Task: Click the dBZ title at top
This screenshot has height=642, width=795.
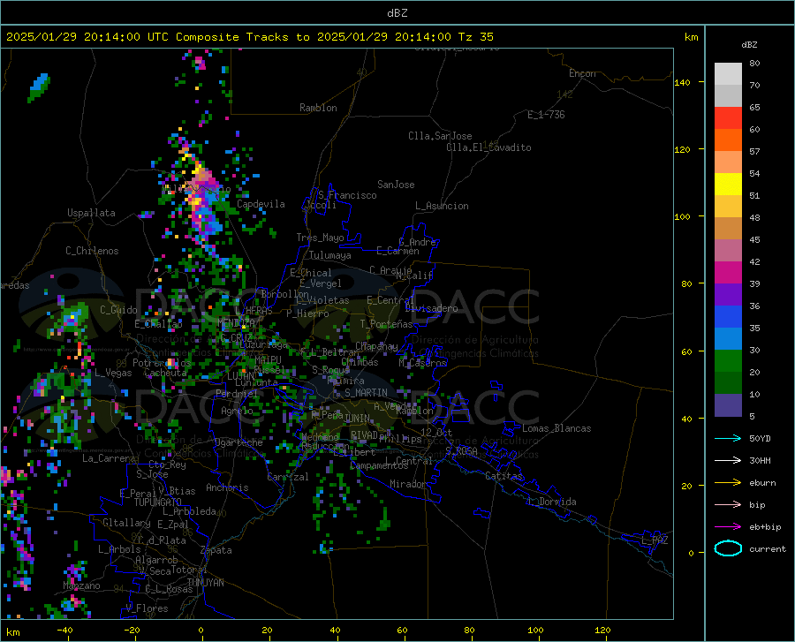Action: click(397, 13)
